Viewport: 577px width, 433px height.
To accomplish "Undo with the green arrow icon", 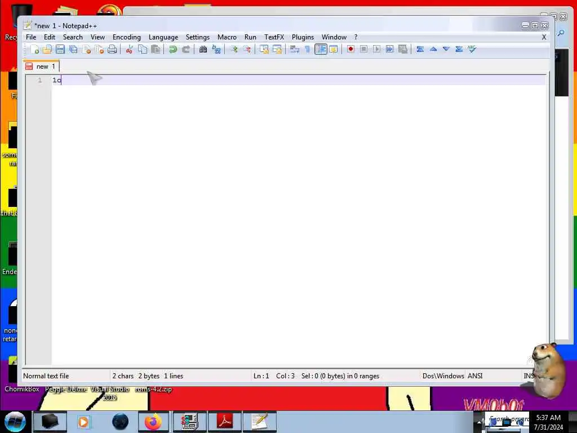I will point(172,49).
